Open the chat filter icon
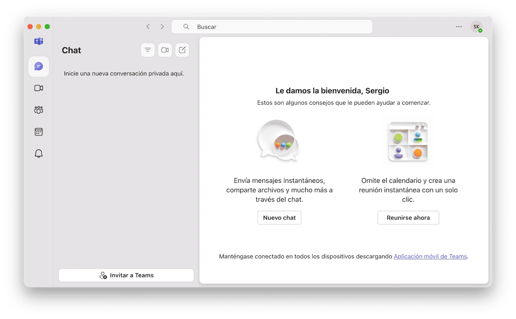Image resolution: width=516 pixels, height=319 pixels. pos(148,50)
